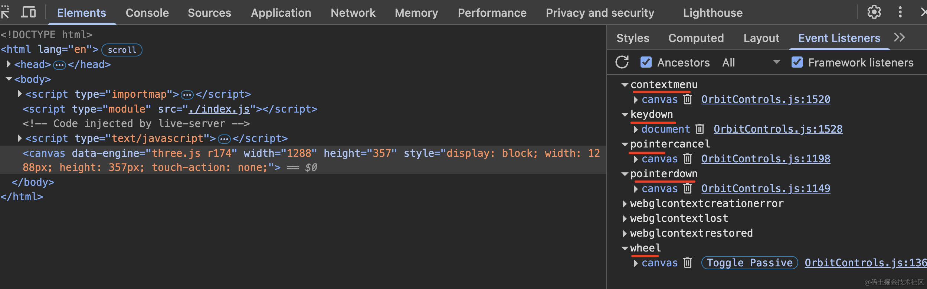Open the Performance tab

(492, 13)
